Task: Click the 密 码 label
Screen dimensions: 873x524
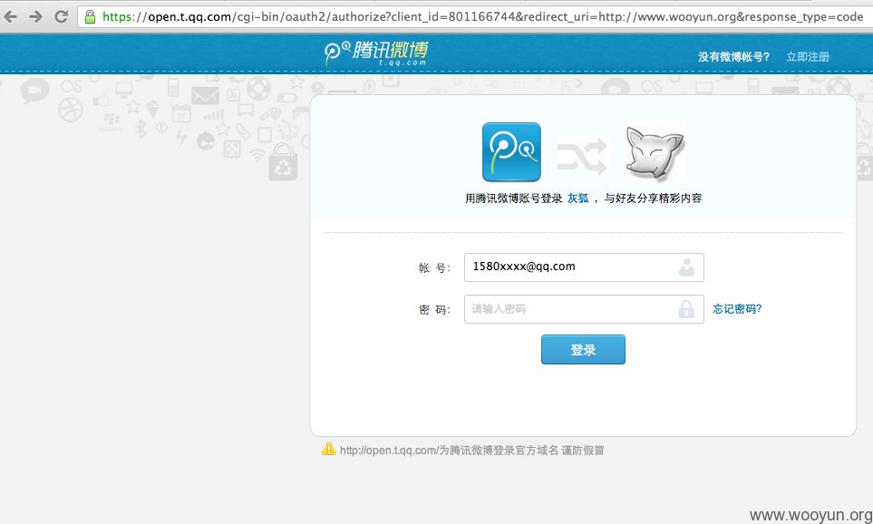Action: coord(434,310)
